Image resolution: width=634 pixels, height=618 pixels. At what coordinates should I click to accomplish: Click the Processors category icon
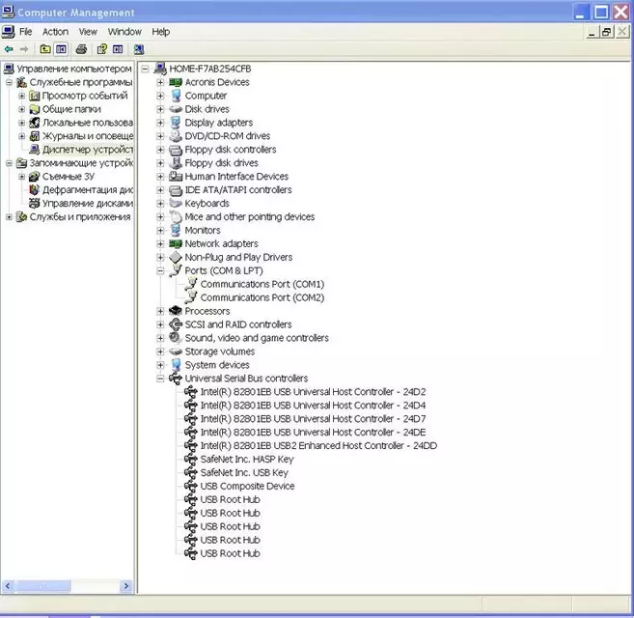click(176, 311)
